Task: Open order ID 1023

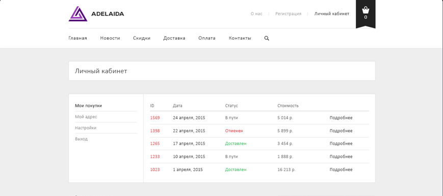Action: tap(155, 170)
